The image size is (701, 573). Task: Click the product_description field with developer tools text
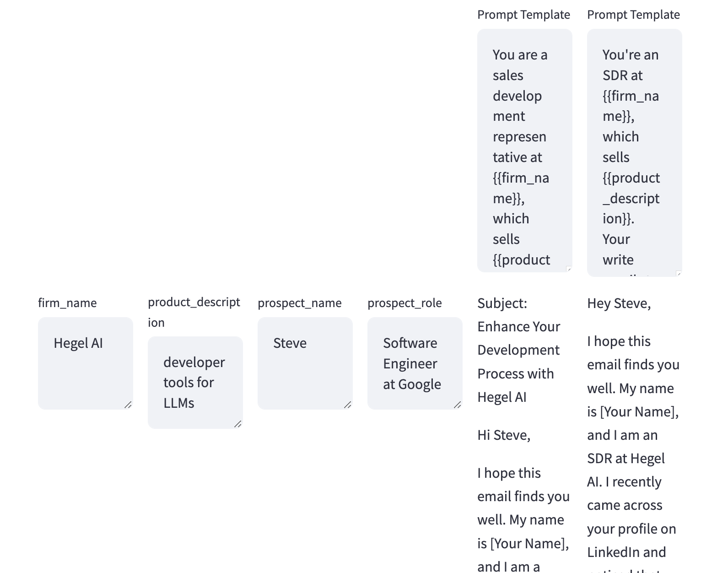(x=195, y=382)
